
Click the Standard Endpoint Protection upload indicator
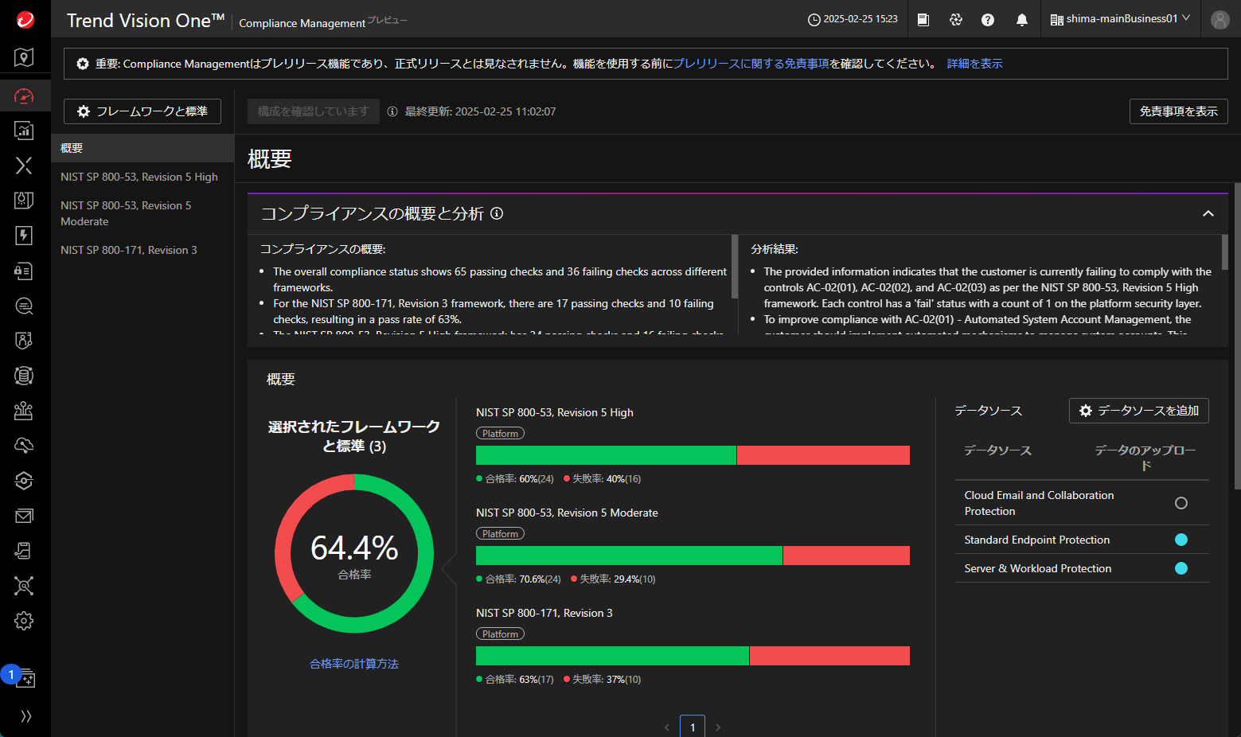point(1181,540)
